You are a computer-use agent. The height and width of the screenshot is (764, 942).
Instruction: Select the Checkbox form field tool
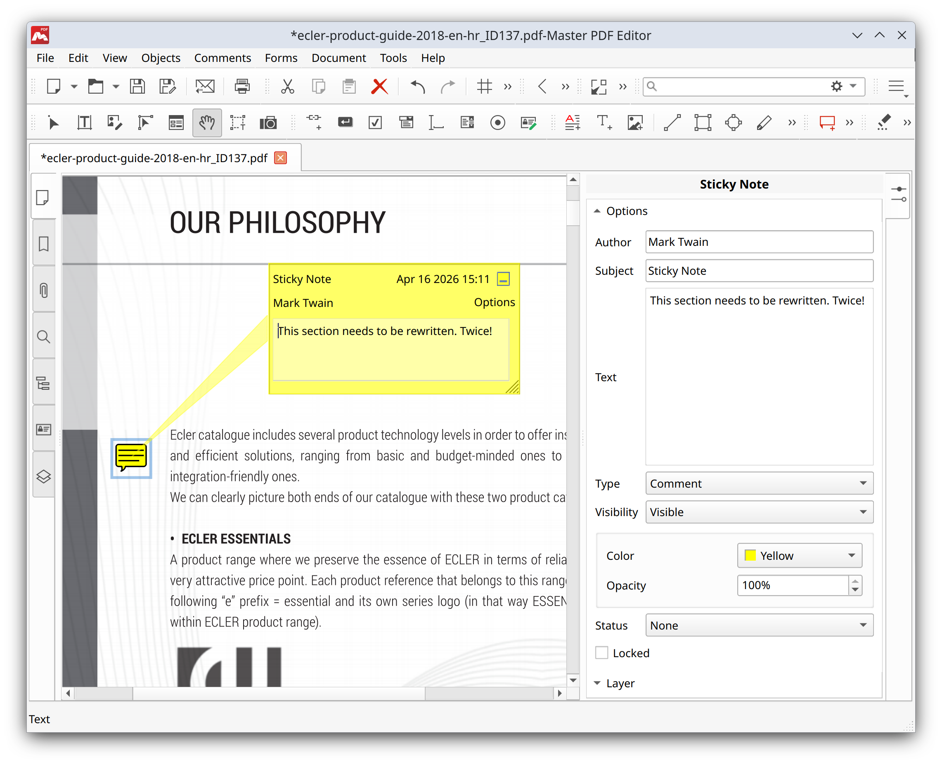pos(375,123)
